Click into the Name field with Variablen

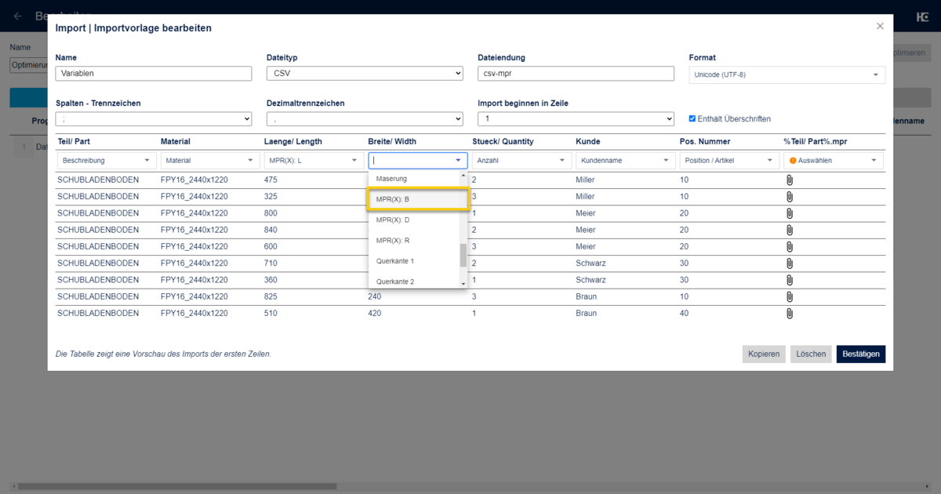(154, 74)
